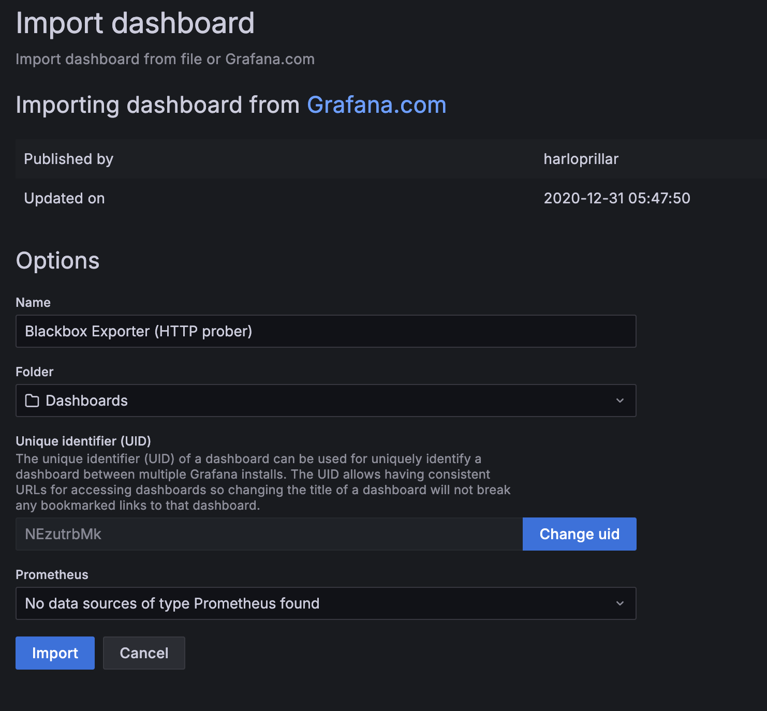
Task: Click the Updated on label
Action: click(x=64, y=198)
